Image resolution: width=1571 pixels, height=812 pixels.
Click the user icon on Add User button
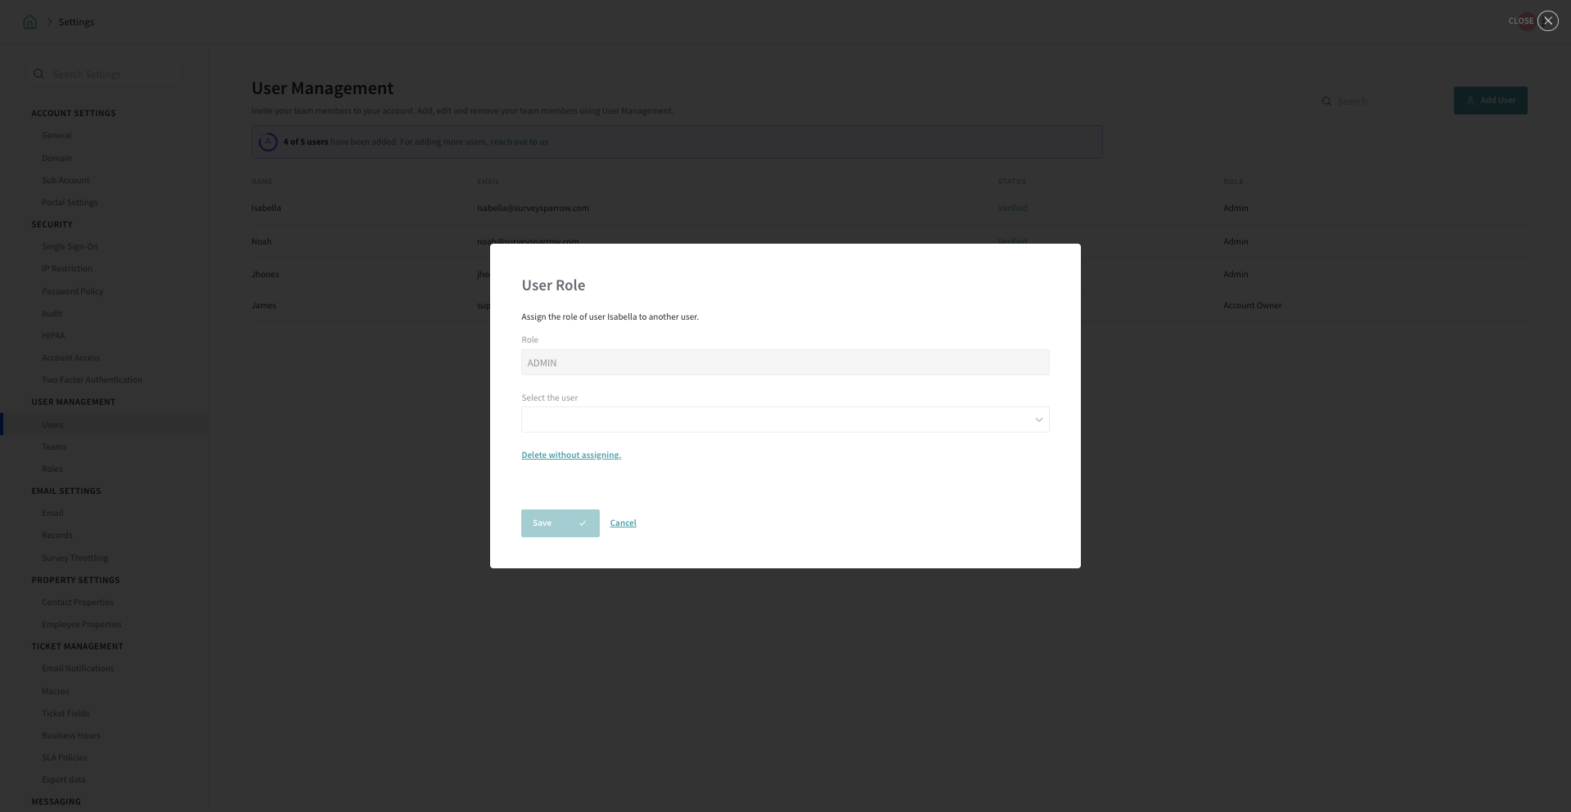[x=1470, y=101]
